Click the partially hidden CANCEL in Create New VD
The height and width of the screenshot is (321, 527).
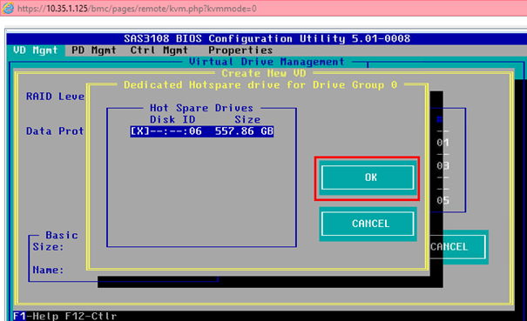coord(458,247)
